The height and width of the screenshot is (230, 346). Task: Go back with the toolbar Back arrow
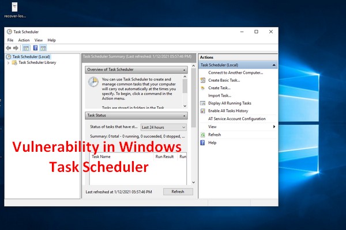(x=9, y=48)
